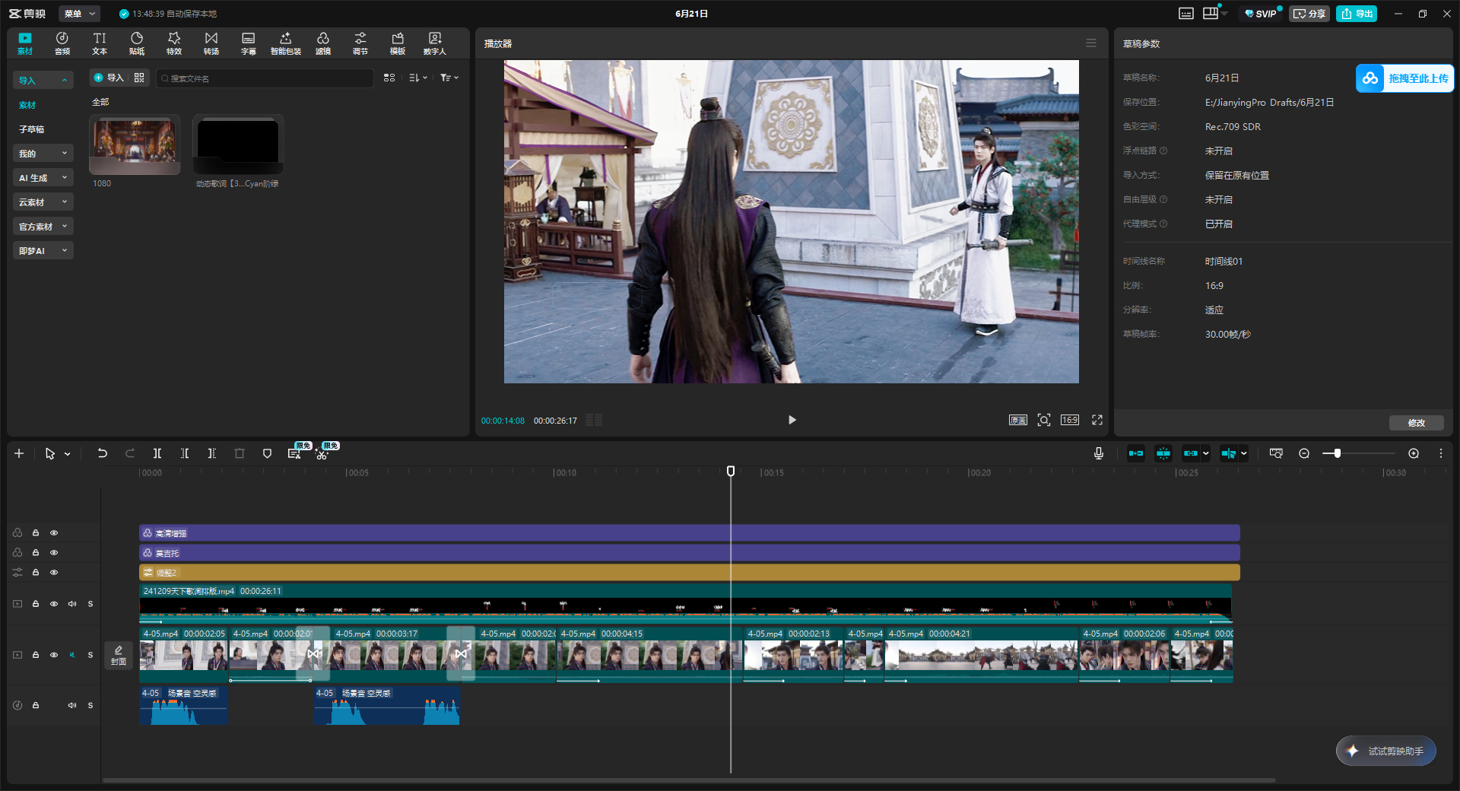Open the player panel hamburger menu

click(x=1091, y=43)
